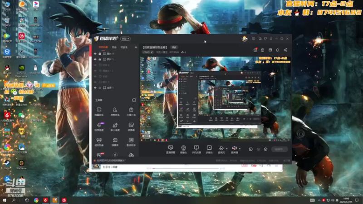Screen dimensions: 363x204
Task: Click the 修改 button next to the stream title
Action: tap(174, 47)
